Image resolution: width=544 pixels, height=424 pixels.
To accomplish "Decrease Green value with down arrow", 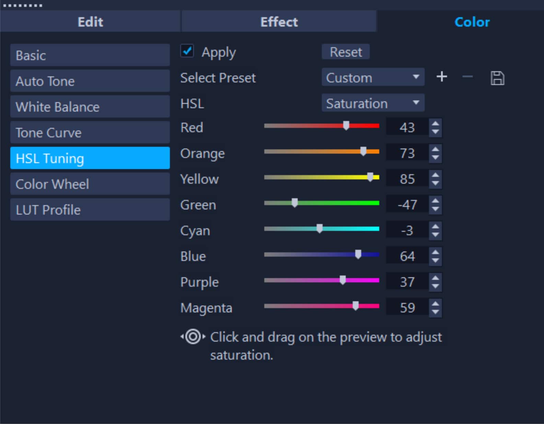I will [x=436, y=209].
